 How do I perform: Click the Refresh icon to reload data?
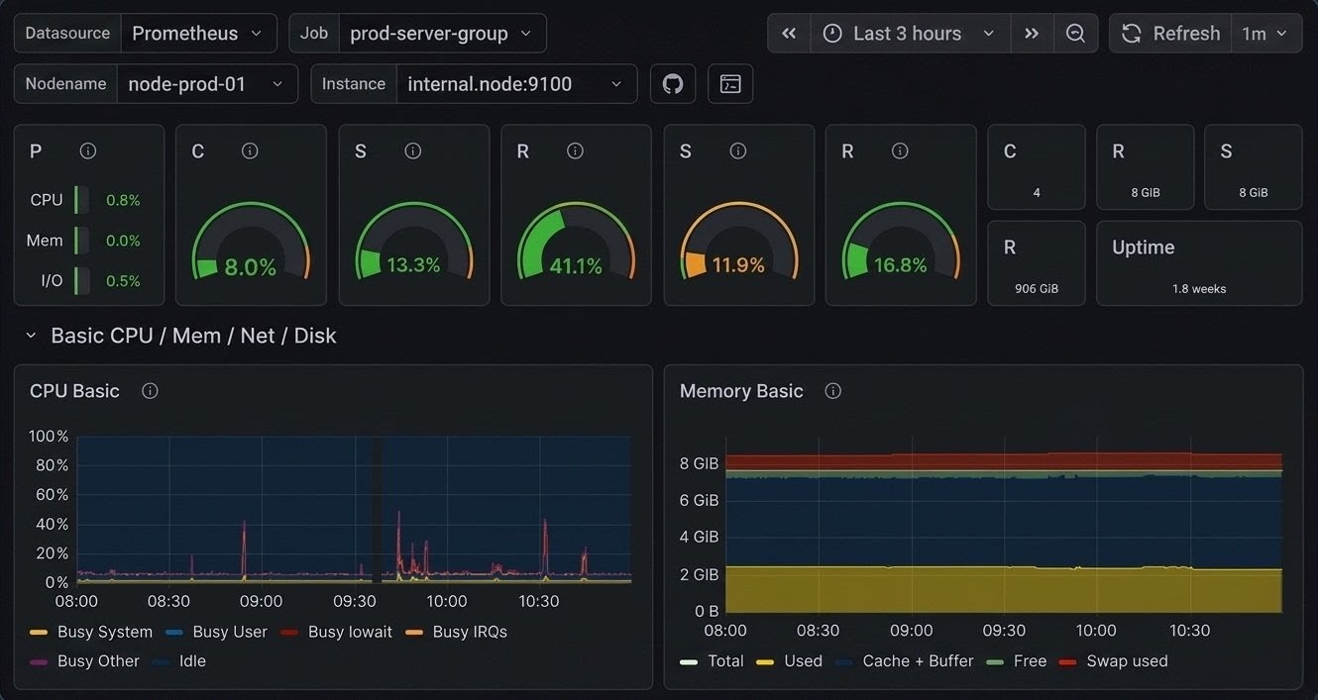click(x=1131, y=33)
